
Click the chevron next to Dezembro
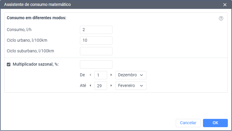point(141,75)
